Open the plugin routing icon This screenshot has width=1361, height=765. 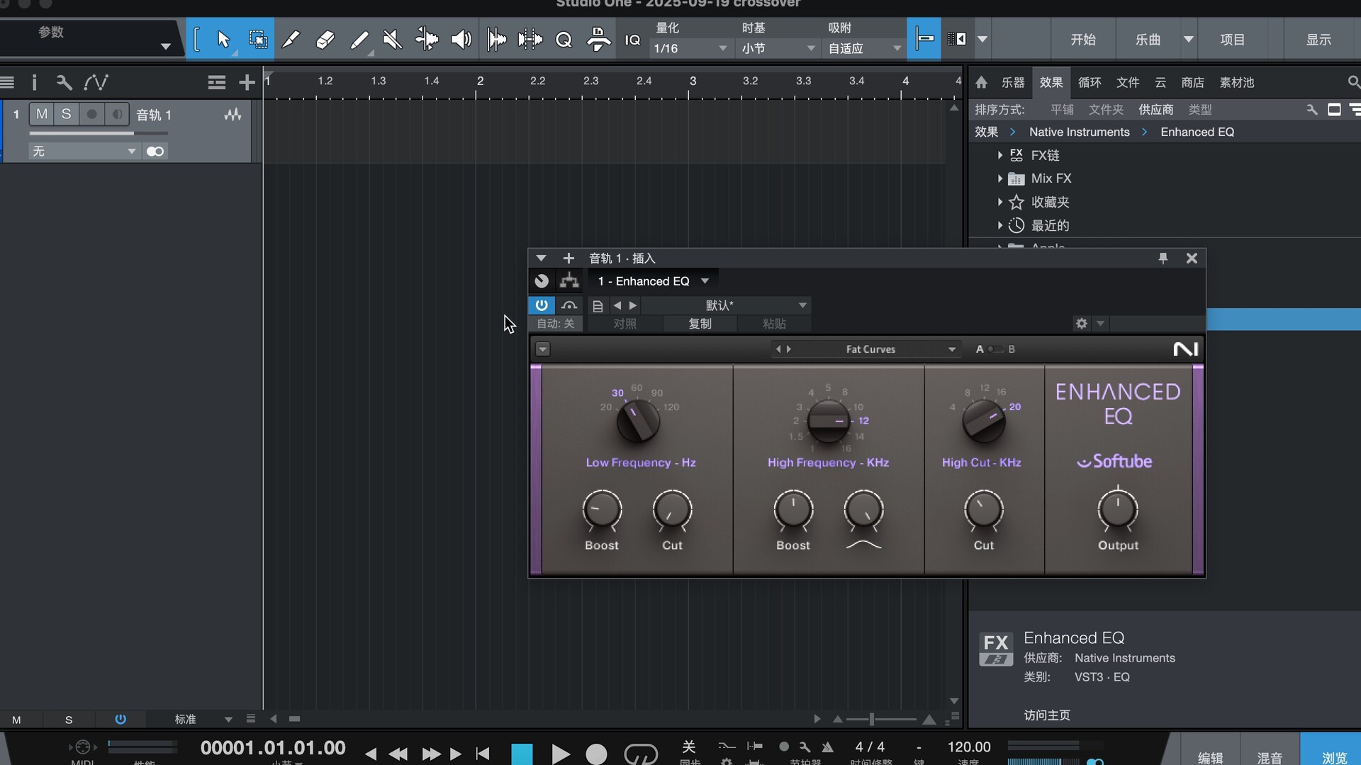tap(569, 281)
